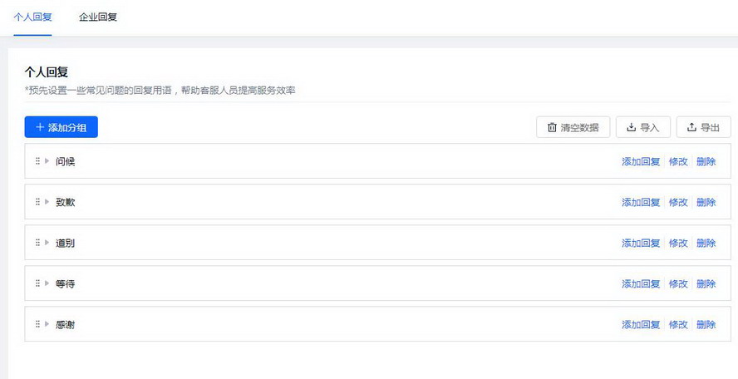Delete the 感谢 group via 删除 link
Screen dimensions: 738x379
(x=706, y=324)
